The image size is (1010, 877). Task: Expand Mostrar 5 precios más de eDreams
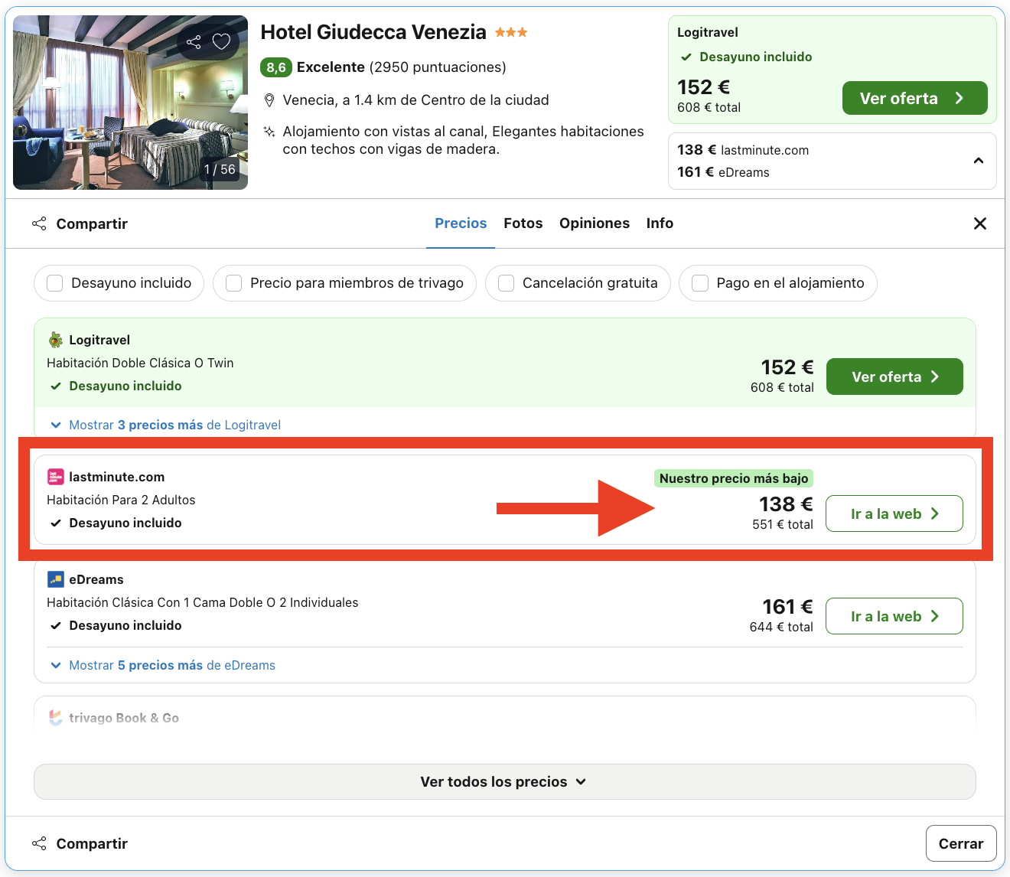click(163, 665)
